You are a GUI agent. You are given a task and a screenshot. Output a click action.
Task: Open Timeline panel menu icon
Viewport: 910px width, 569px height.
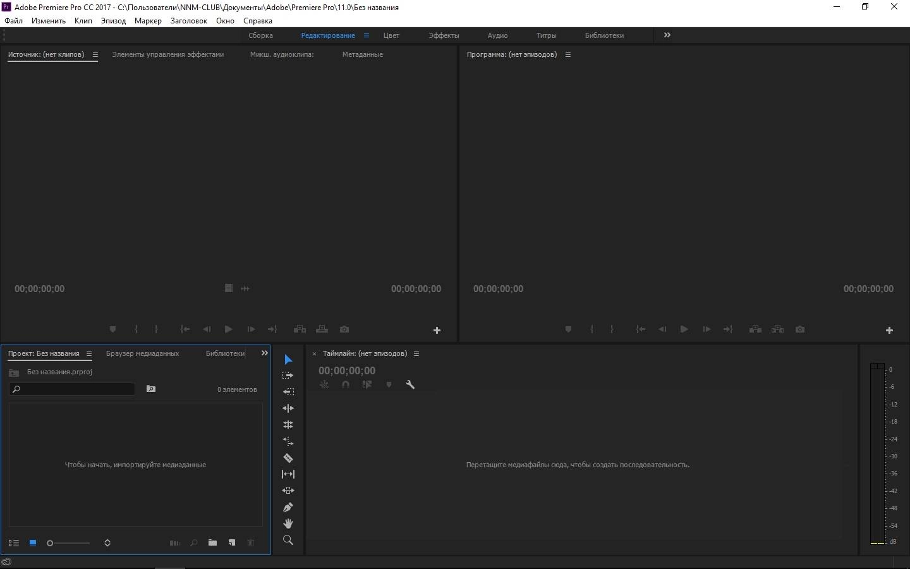click(x=416, y=354)
